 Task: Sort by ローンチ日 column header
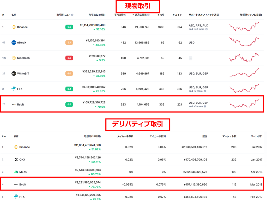coord(257,136)
